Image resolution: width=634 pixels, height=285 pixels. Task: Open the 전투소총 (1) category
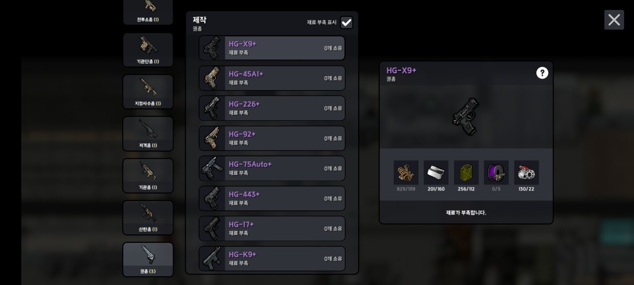tap(148, 12)
